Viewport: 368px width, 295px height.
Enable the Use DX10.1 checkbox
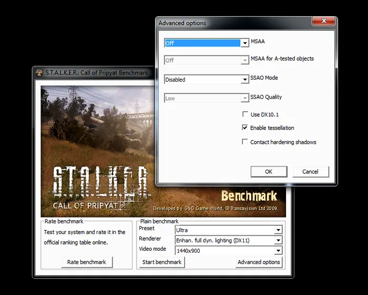(245, 114)
